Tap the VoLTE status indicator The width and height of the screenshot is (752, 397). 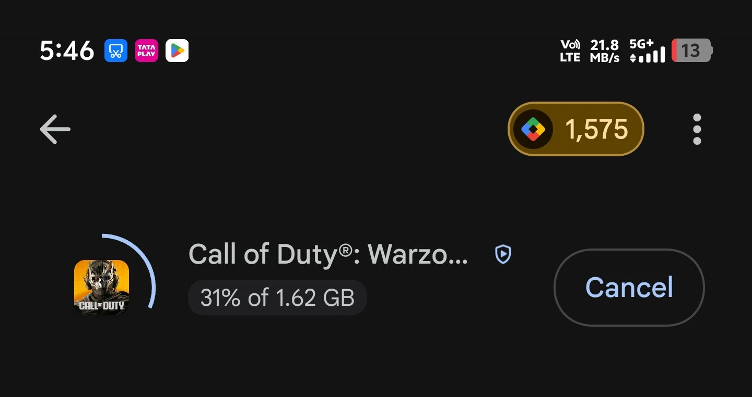click(x=570, y=51)
